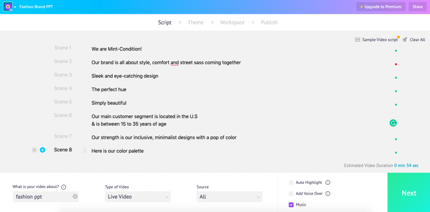Click the green status dot on Scene 7

(396, 139)
